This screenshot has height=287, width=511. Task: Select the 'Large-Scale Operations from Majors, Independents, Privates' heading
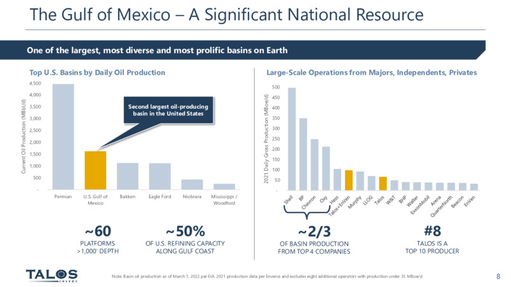372,73
